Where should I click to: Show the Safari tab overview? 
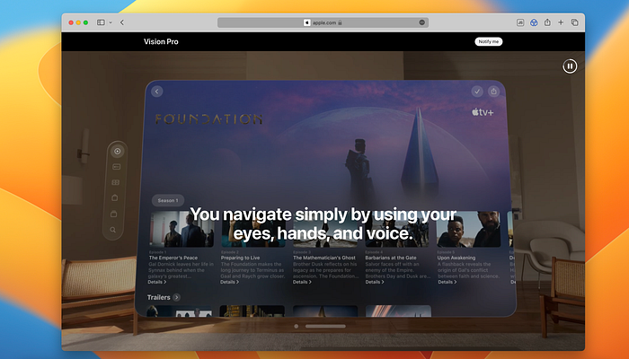[574, 22]
